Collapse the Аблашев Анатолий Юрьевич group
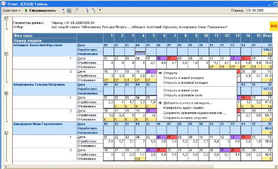The width and height of the screenshot is (278, 169). [x=6, y=54]
